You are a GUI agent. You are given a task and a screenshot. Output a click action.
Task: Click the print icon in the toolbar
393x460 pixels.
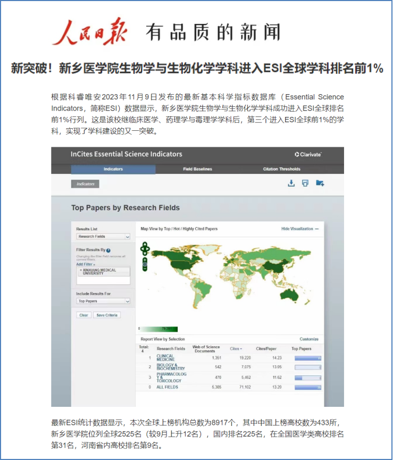(305, 183)
